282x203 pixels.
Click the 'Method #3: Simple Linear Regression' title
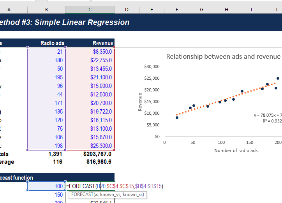click(x=65, y=22)
